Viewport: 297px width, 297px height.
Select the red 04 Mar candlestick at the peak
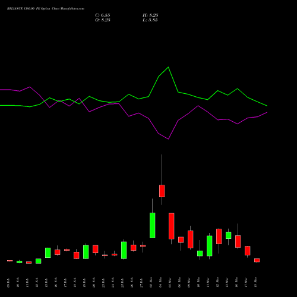(162, 191)
